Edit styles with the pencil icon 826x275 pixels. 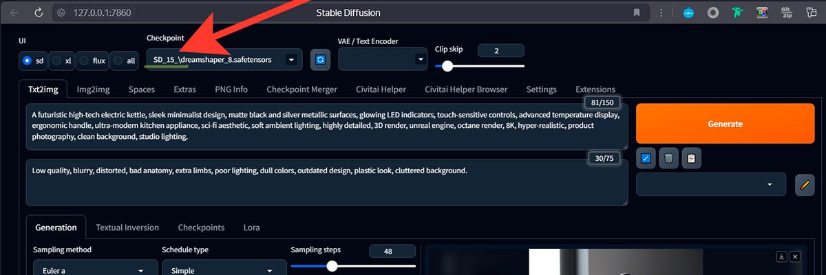point(804,184)
